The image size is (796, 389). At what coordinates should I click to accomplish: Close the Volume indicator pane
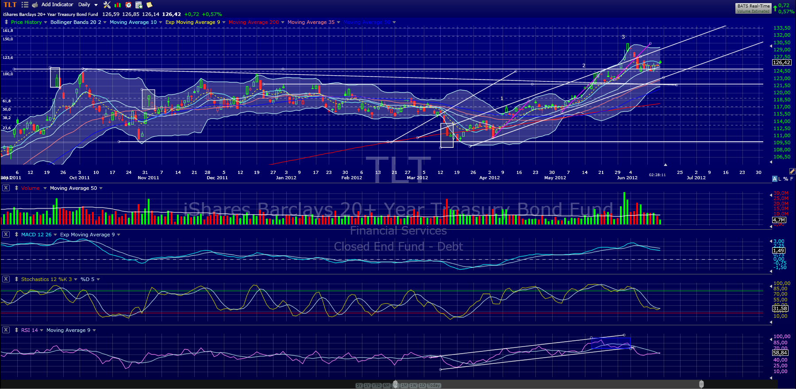pyautogui.click(x=6, y=188)
